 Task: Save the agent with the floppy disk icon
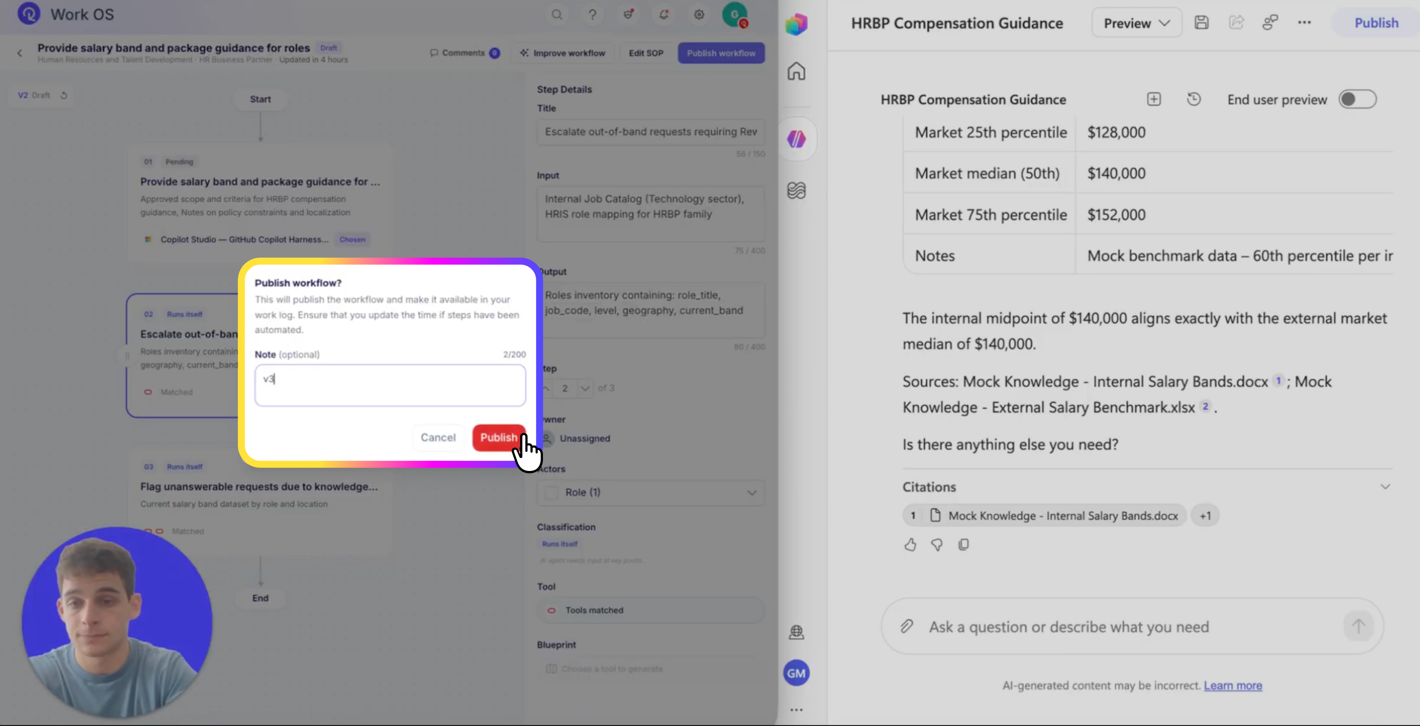1201,23
